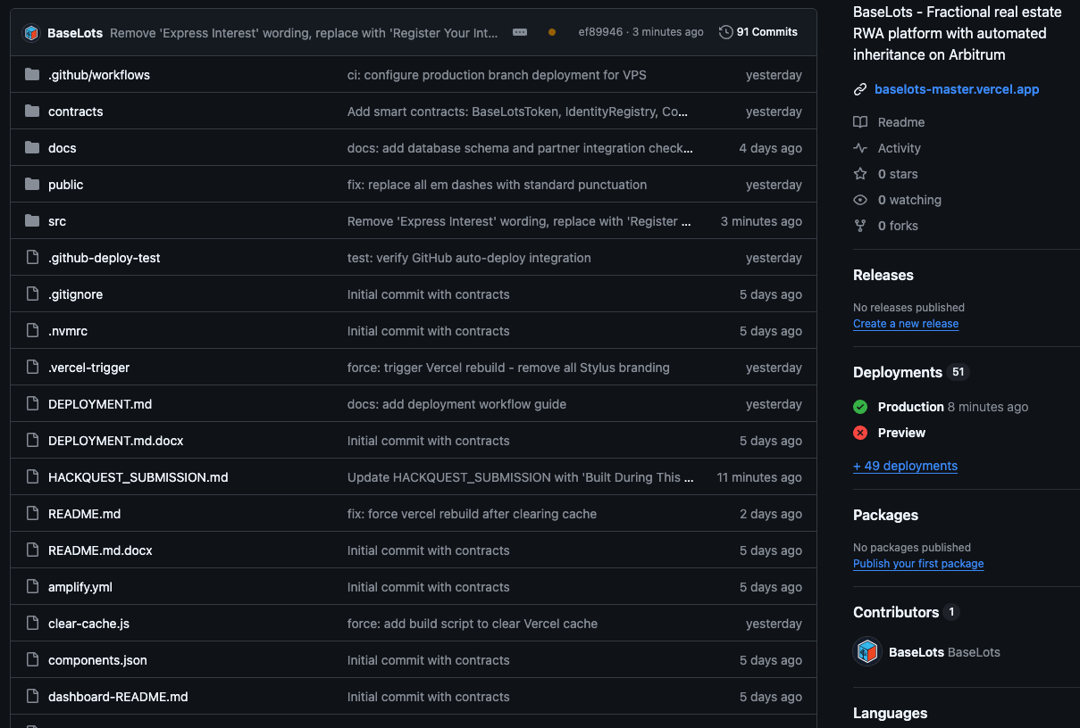Click Create a new release
The height and width of the screenshot is (728, 1080).
click(905, 324)
